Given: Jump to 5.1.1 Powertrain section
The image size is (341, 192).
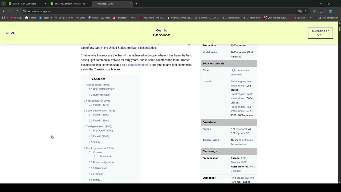Looking at the screenshot, I should click(x=103, y=157).
